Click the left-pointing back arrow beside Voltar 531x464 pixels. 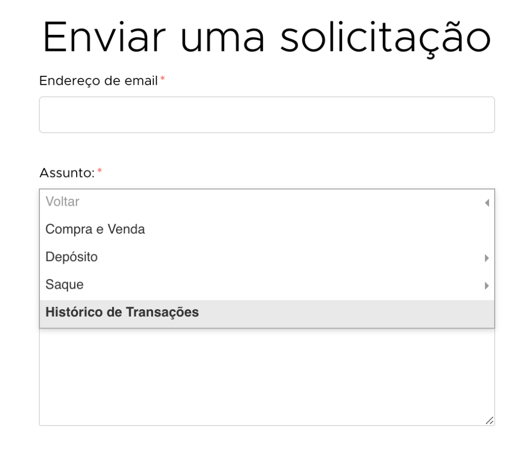coord(487,203)
